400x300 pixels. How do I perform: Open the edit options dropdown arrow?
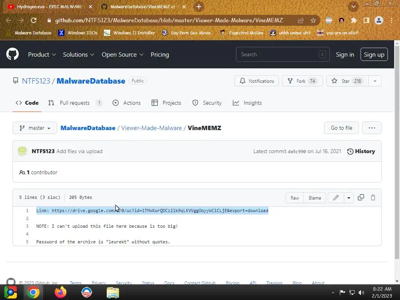tap(349, 198)
